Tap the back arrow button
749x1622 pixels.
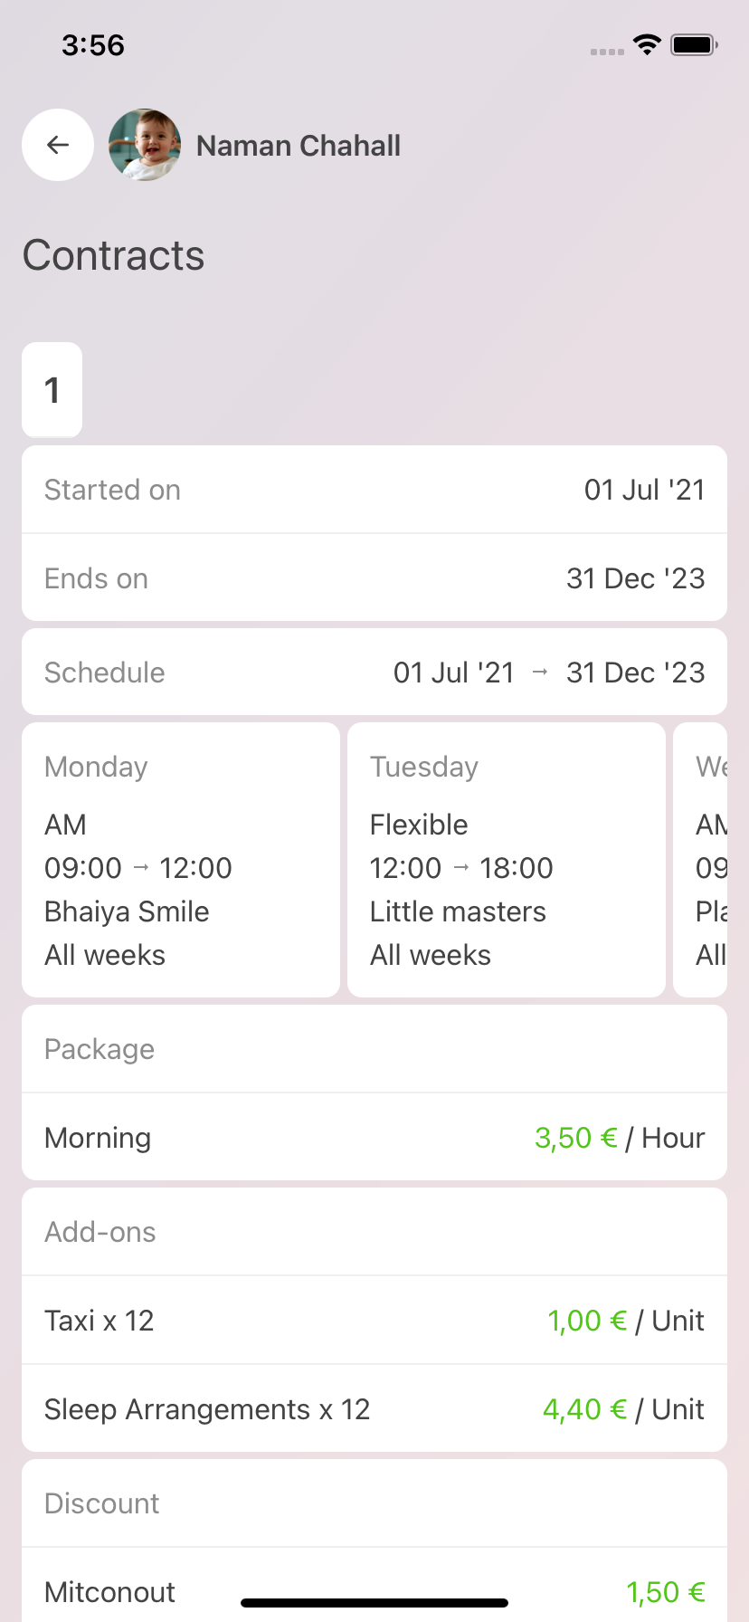click(58, 145)
